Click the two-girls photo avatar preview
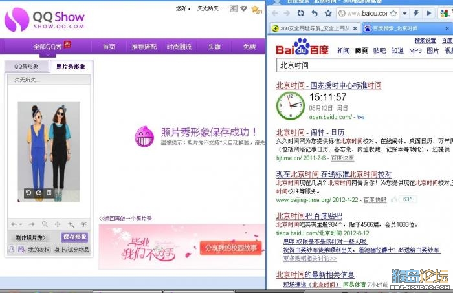This screenshot has width=453, height=293. pos(49,151)
